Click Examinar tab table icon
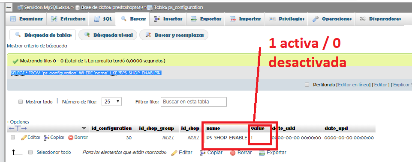 coord(13,19)
